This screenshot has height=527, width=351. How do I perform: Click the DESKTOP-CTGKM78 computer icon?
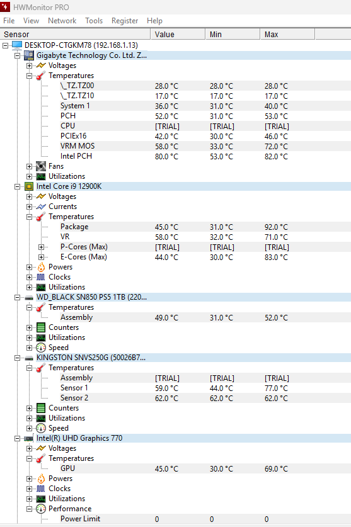(x=17, y=45)
